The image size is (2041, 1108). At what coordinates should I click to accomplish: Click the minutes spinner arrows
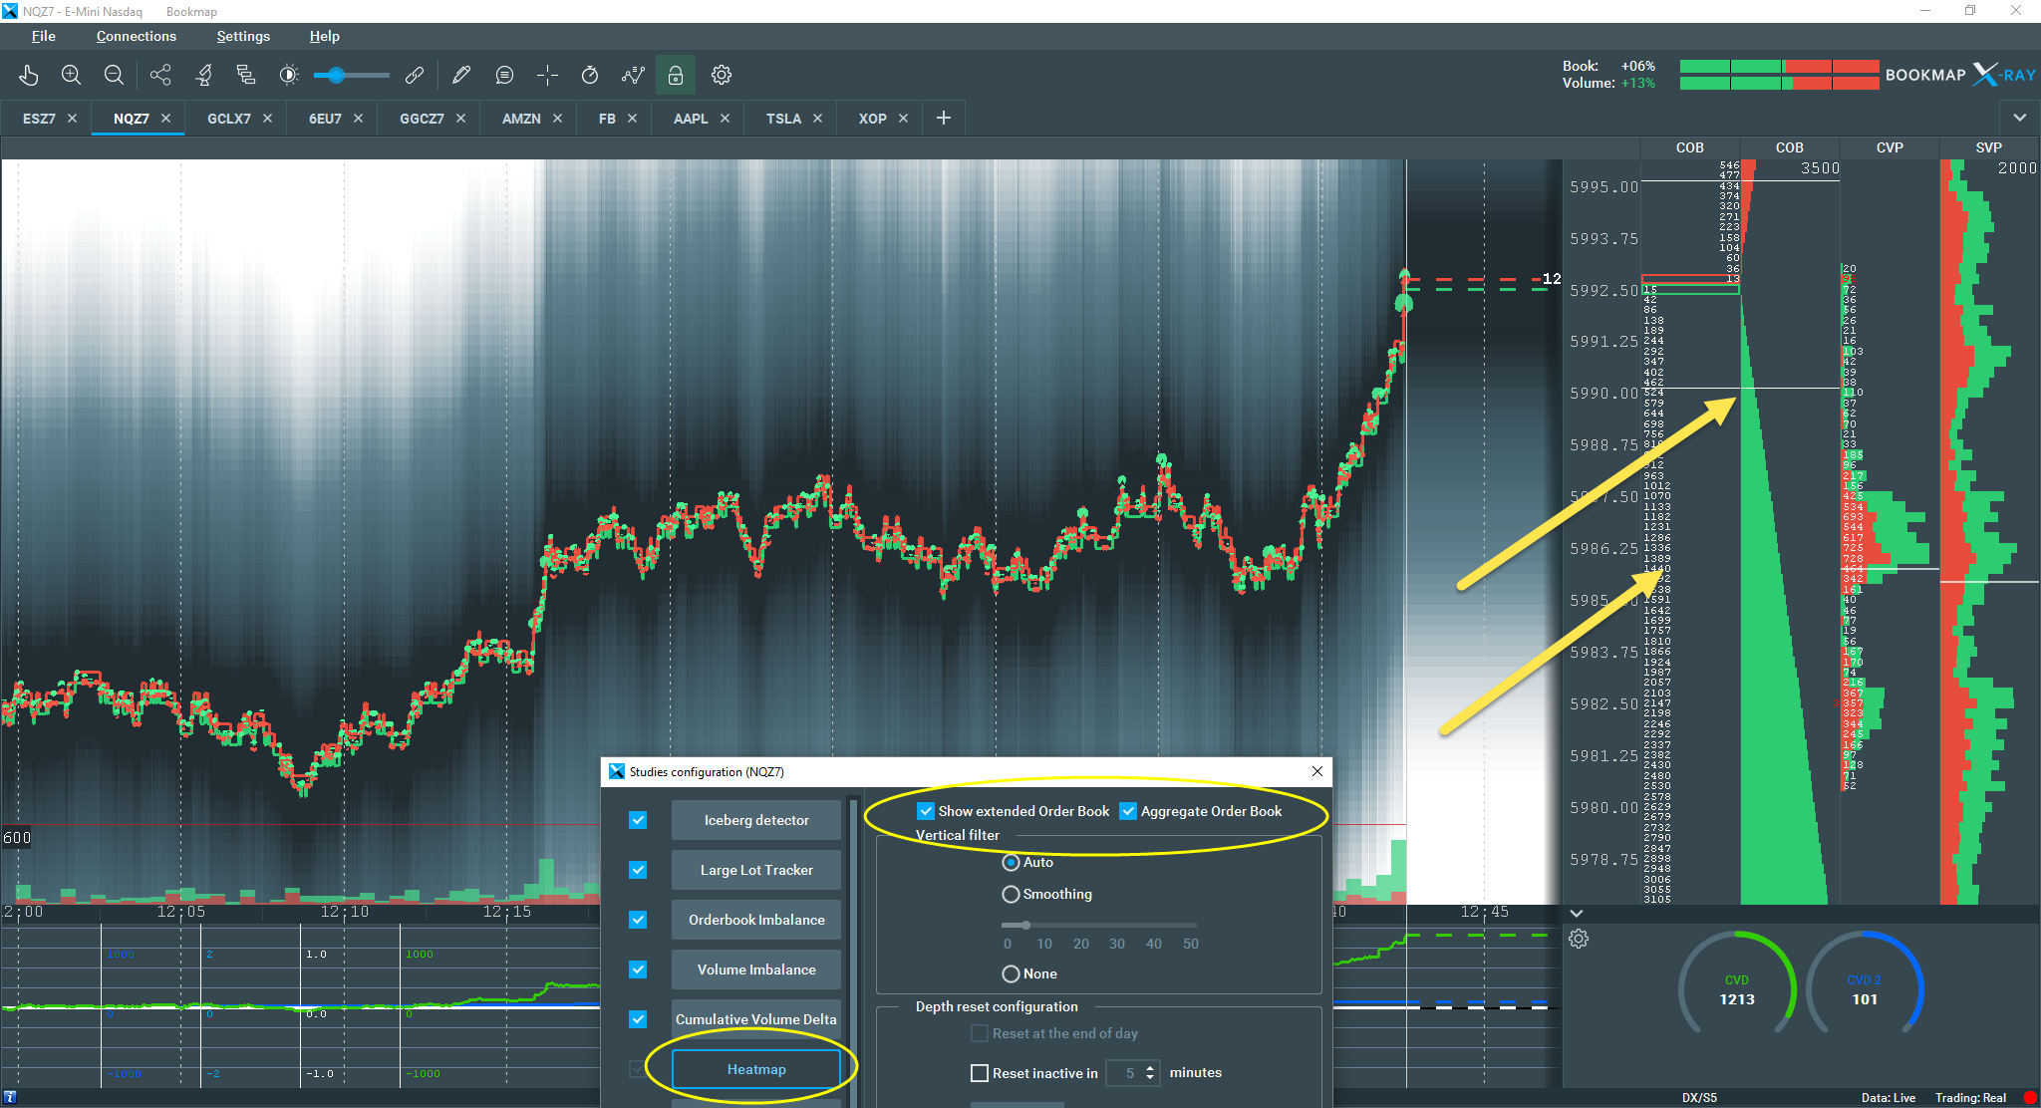tap(1150, 1073)
